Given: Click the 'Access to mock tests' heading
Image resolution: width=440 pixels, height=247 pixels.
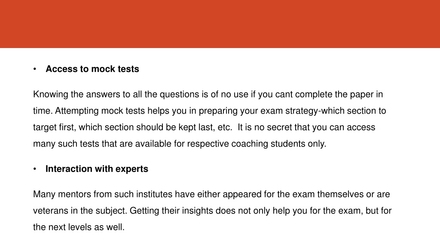Looking at the screenshot, I should [x=92, y=69].
